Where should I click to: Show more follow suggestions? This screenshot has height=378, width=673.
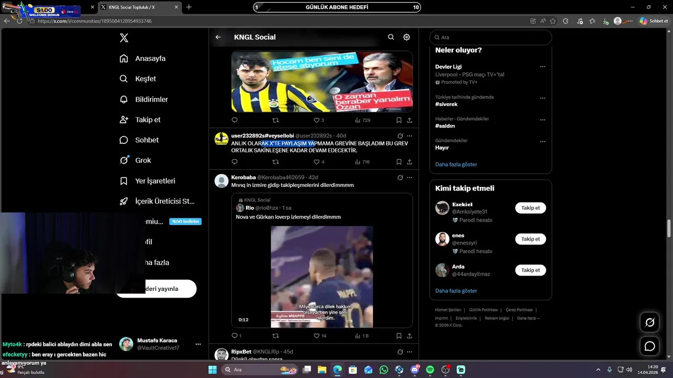(456, 291)
